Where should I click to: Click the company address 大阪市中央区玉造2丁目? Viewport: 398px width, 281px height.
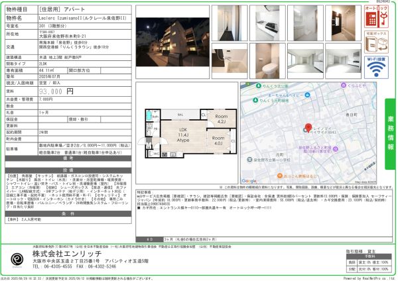(90, 261)
